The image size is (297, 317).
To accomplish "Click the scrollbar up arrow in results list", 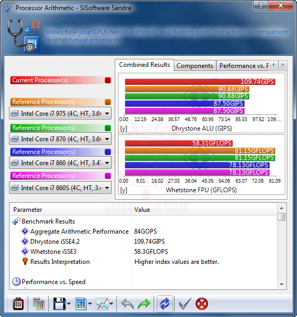I will coord(282,208).
